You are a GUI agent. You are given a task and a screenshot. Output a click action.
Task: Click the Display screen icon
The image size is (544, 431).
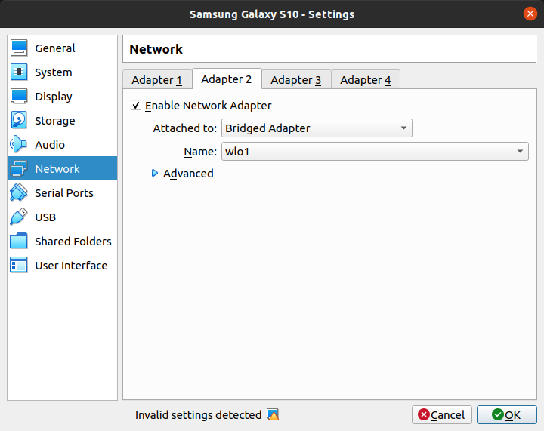[x=19, y=97]
